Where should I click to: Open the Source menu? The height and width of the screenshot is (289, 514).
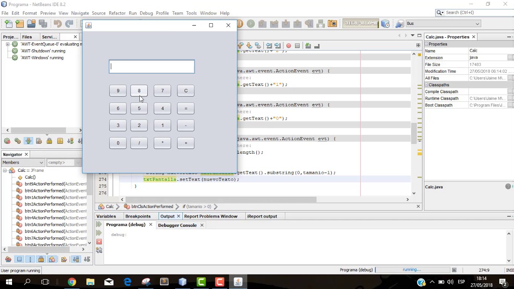point(98,13)
